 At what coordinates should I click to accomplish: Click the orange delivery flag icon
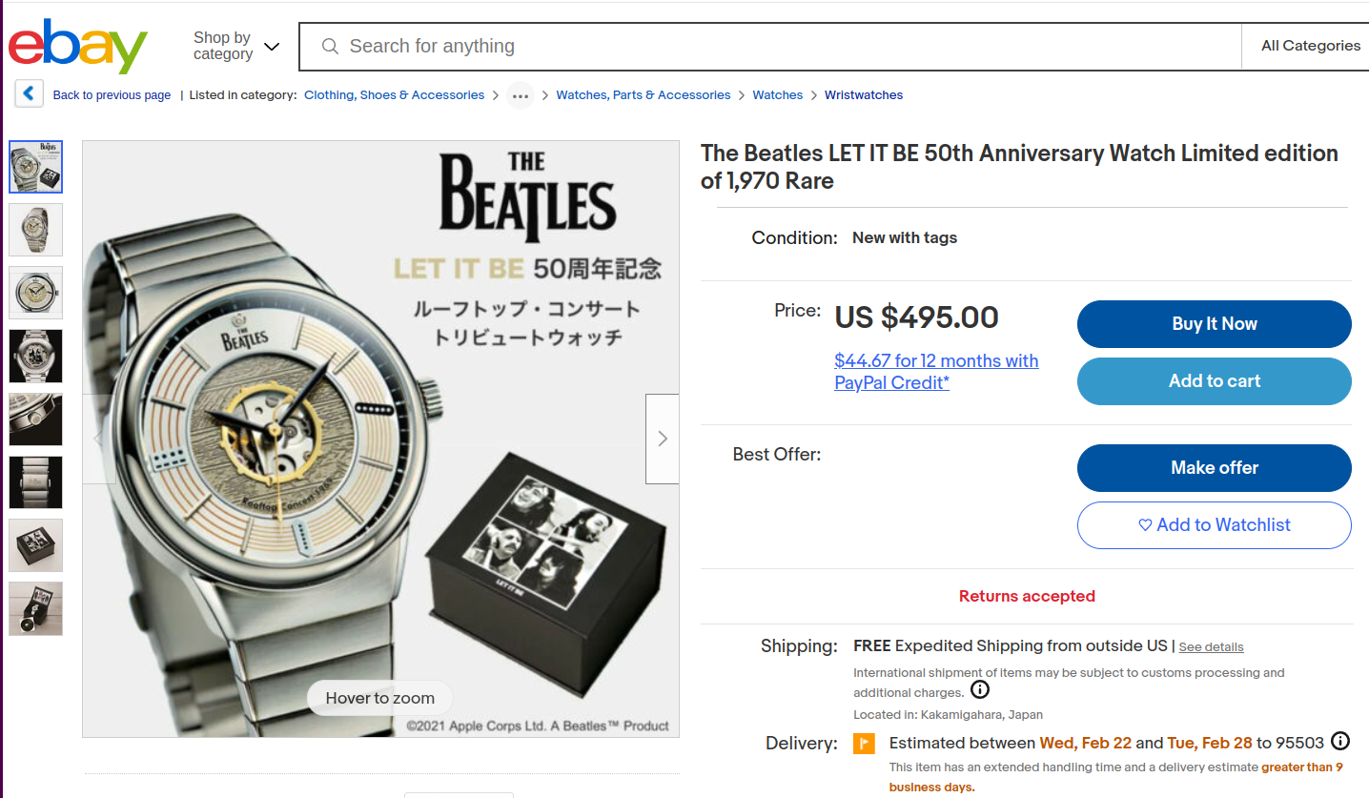(864, 743)
